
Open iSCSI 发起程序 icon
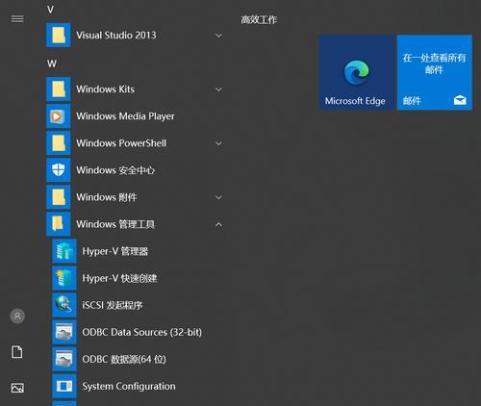pyautogui.click(x=64, y=305)
